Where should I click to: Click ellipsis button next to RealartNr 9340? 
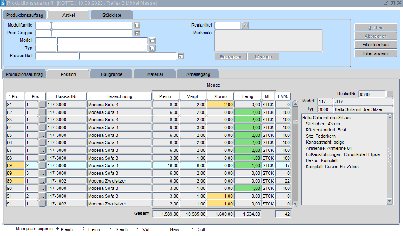pos(390,94)
